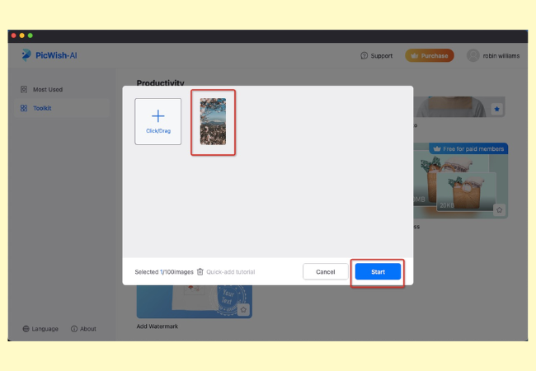This screenshot has width=536, height=371.
Task: Open the About info item
Action: pos(83,329)
